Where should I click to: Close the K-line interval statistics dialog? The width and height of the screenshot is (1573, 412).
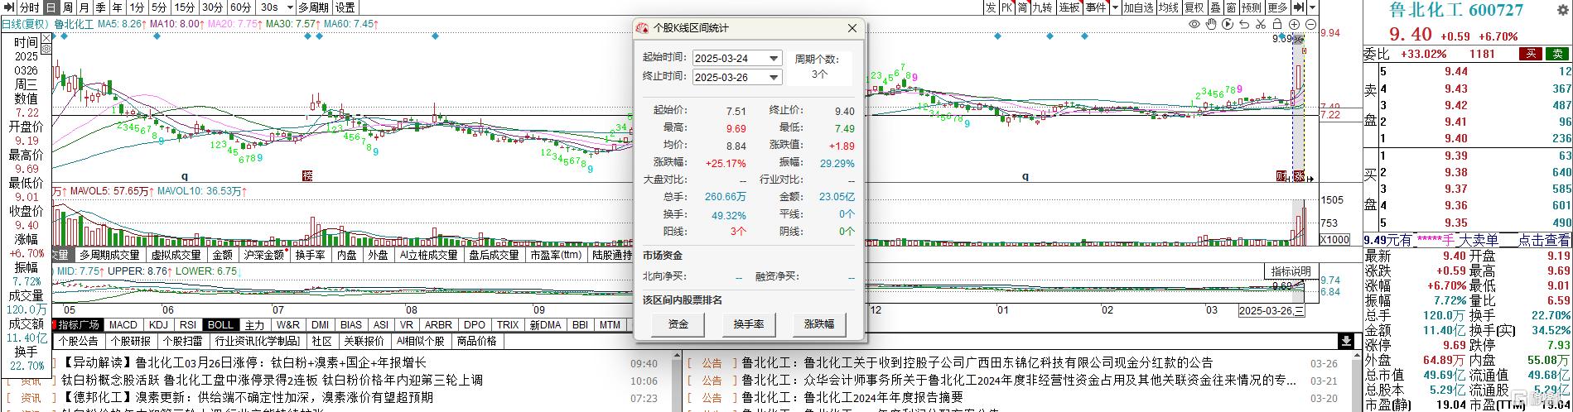tap(852, 28)
